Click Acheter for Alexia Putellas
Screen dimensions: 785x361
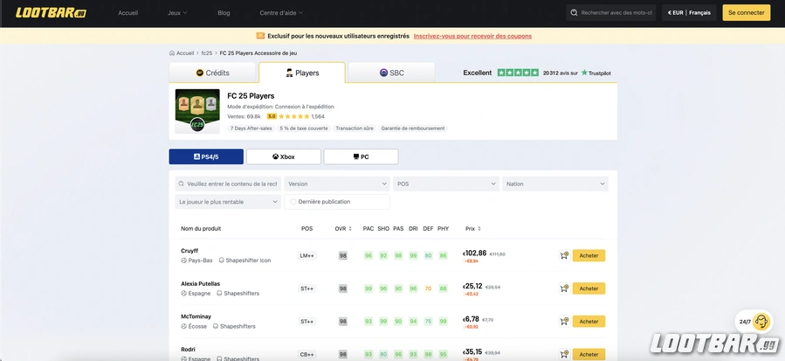(589, 288)
